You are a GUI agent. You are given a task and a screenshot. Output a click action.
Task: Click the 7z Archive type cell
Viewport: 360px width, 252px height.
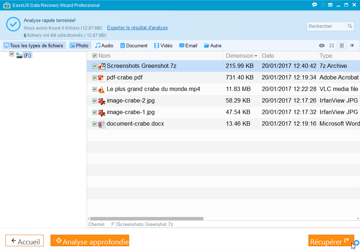click(x=333, y=66)
